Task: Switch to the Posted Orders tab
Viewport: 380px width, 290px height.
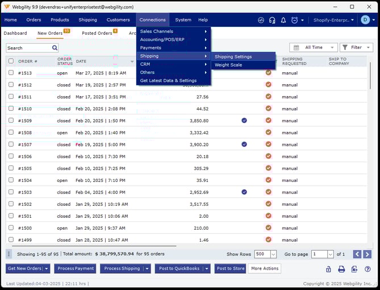Action: click(x=97, y=33)
